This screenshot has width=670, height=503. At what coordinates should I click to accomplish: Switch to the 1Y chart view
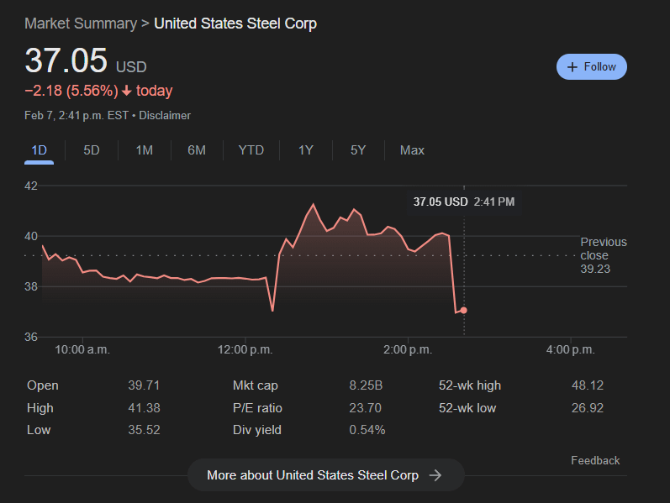(x=306, y=150)
